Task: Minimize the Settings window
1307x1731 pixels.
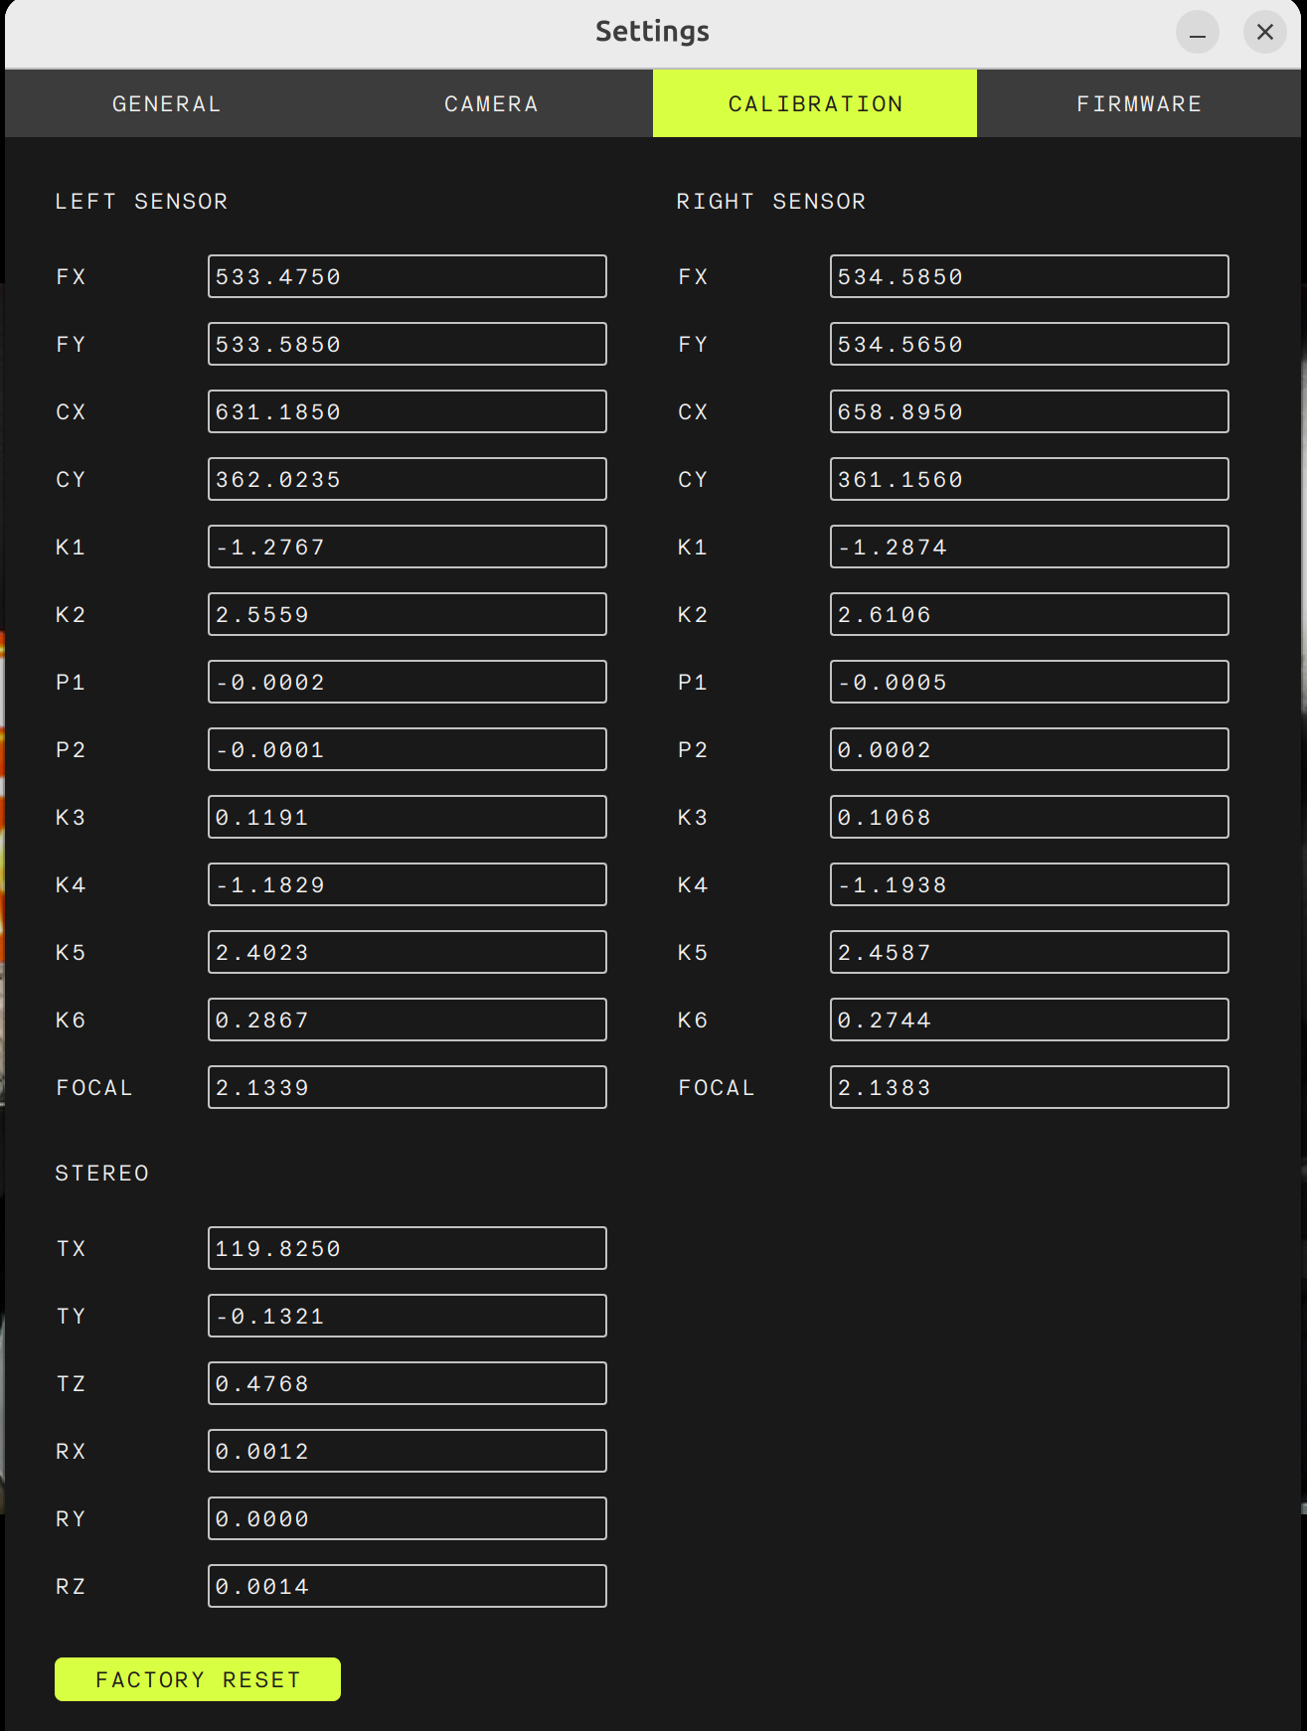Action: tap(1197, 33)
